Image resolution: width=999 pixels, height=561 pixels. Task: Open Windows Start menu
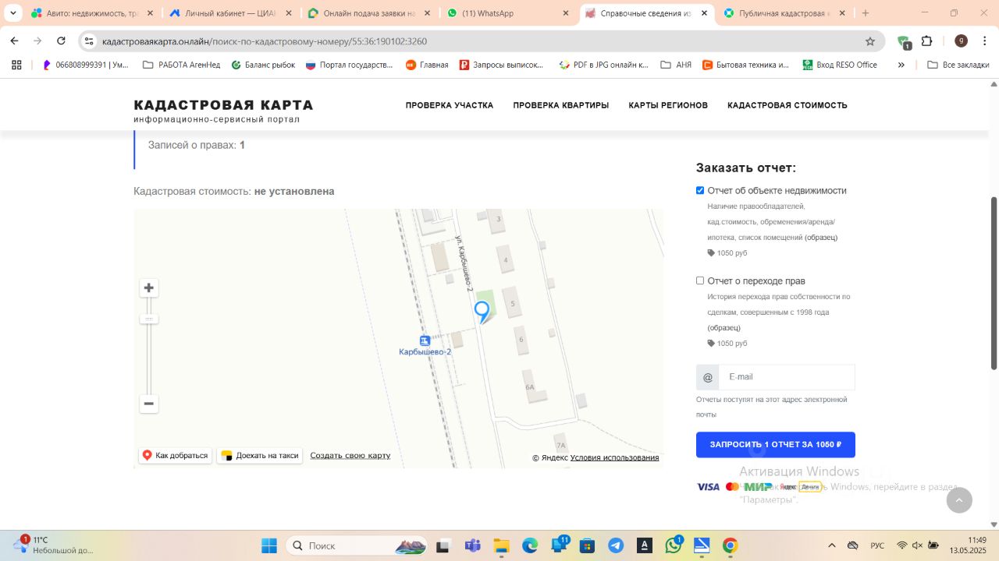(269, 545)
